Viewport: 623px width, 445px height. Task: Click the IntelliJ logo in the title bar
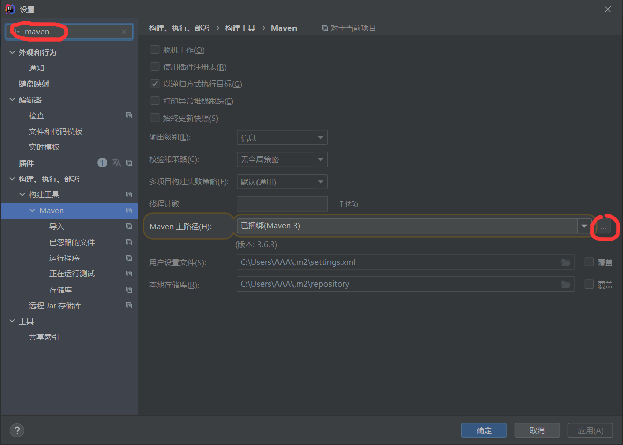[10, 9]
